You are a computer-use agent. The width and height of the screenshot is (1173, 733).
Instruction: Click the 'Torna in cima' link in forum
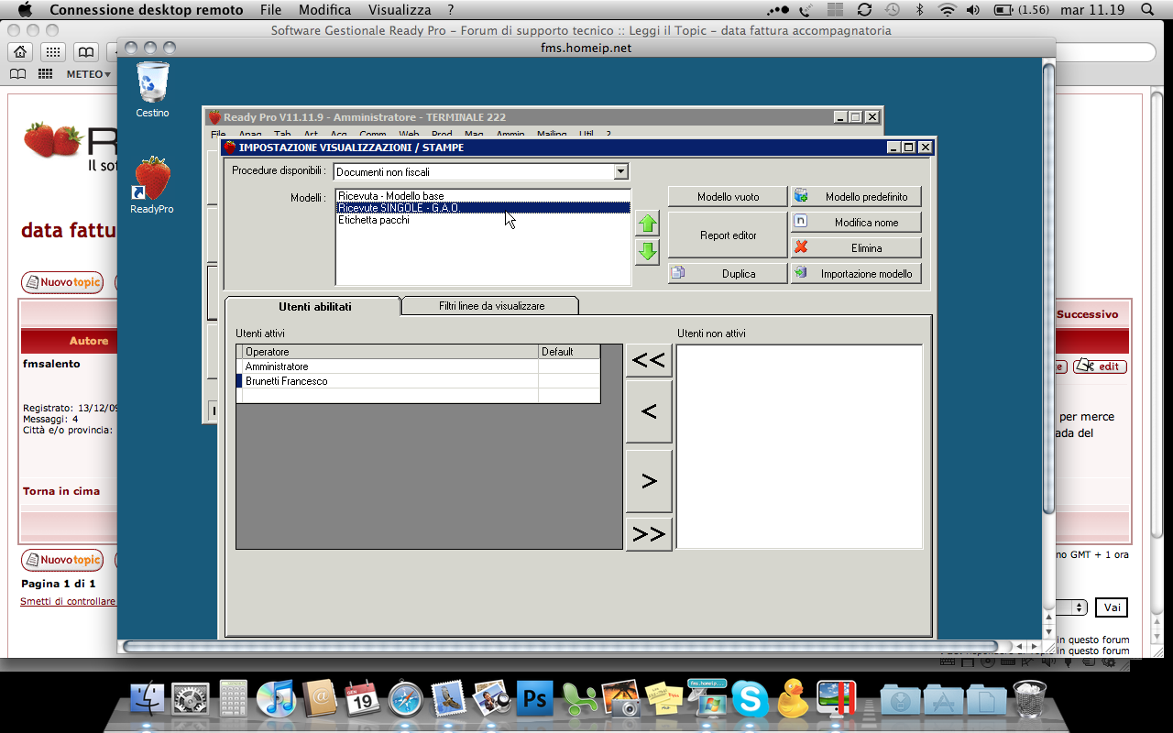click(61, 491)
